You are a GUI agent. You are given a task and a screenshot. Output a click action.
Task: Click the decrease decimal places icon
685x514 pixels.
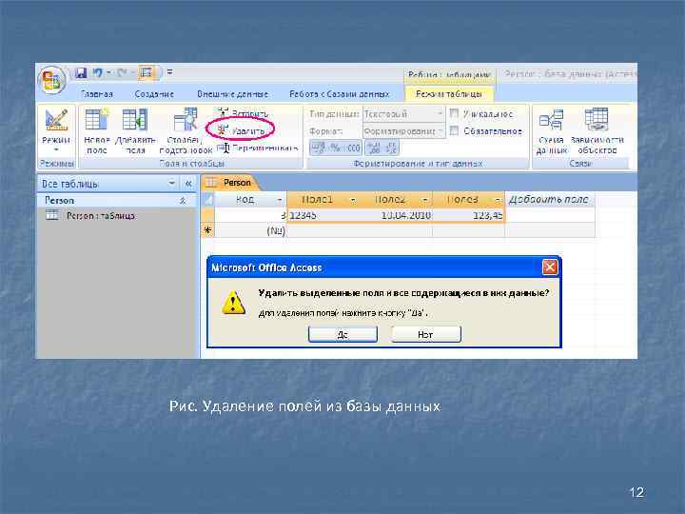coord(391,148)
